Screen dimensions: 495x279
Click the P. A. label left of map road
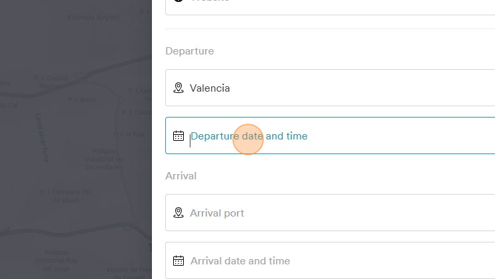82,100
